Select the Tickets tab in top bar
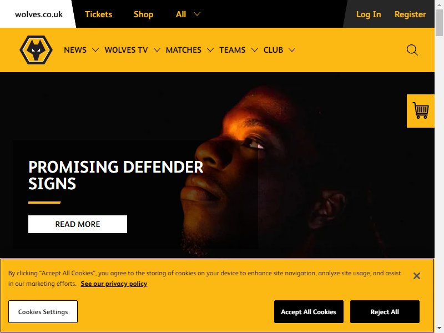 point(99,14)
